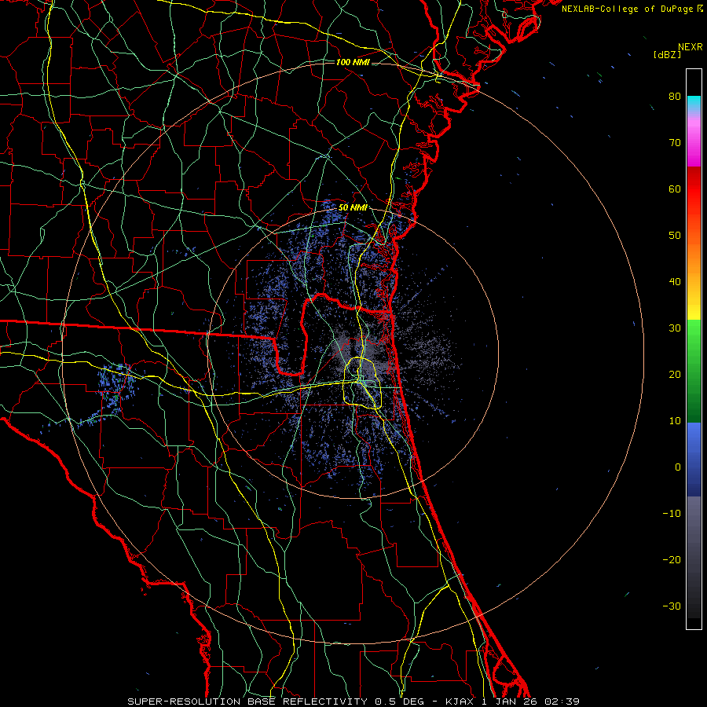Viewport: 707px width, 707px height.
Task: Click the -10 value on the dBZ scale
Action: [672, 514]
